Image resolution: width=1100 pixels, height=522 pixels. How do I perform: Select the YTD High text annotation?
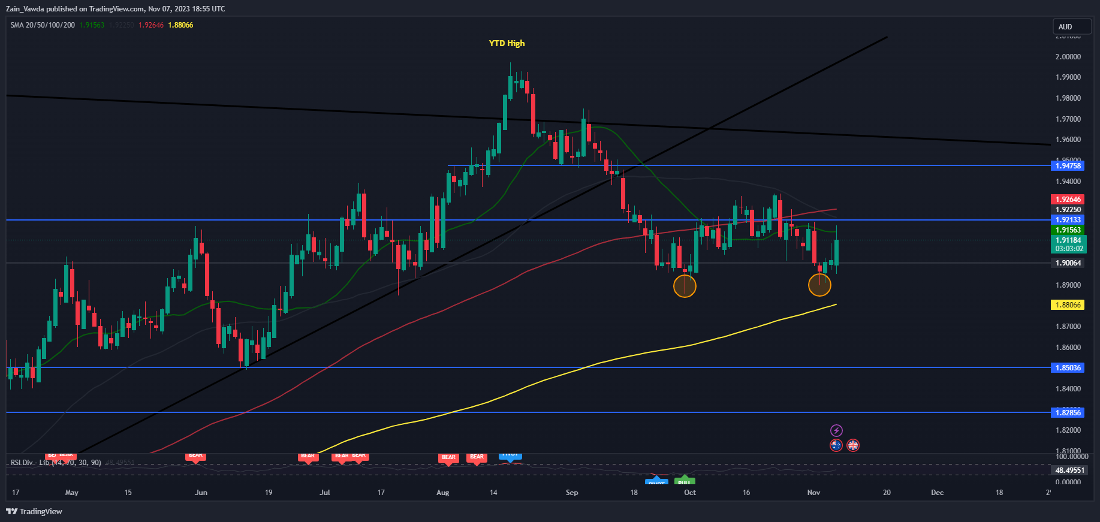click(x=507, y=43)
